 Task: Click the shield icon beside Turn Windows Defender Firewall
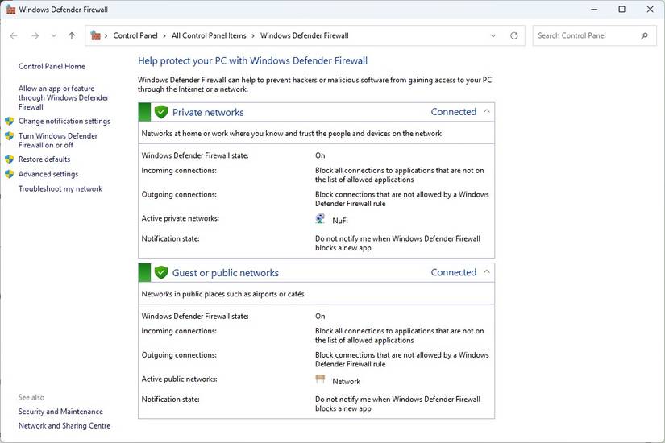(10, 136)
